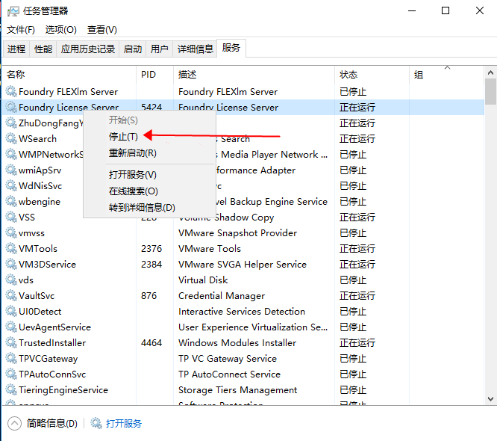This screenshot has width=497, height=441.
Task: Click gear icon of Foundry FLEXlm Server
Action: pyautogui.click(x=11, y=91)
